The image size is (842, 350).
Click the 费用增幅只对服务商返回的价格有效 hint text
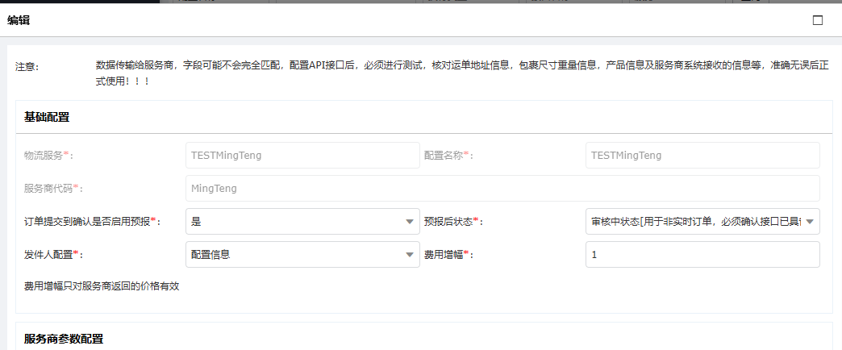click(102, 285)
